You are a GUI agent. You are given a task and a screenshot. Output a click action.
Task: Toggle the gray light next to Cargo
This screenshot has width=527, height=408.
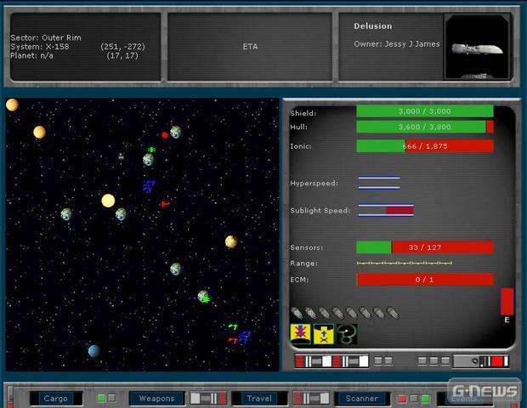111,399
